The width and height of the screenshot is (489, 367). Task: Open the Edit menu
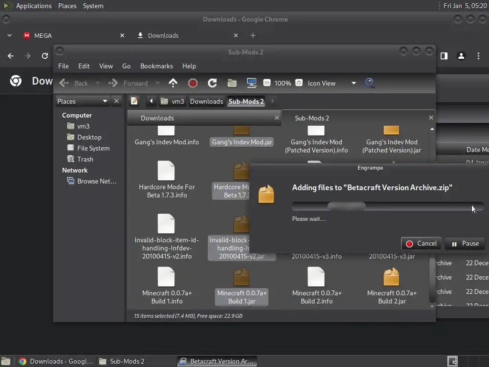(84, 66)
